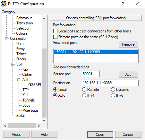Screen dimensions: 145x140
Task: Open the Tunnels category
Action: click(29, 100)
